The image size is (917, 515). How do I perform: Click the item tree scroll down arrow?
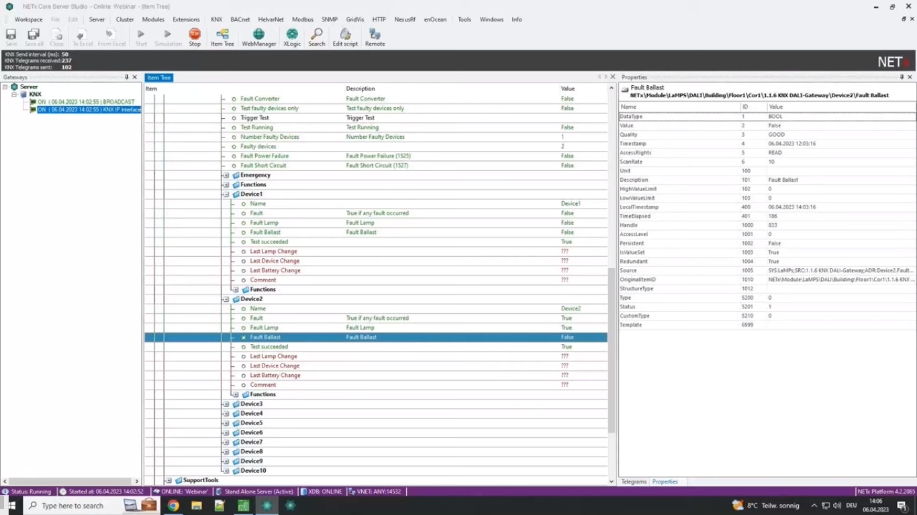(611, 481)
